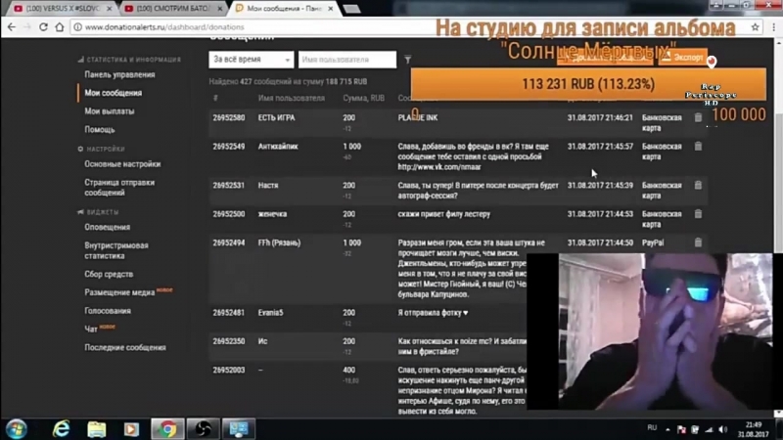Delete donation 26952494 with its trash icon
The image size is (783, 440).
(698, 242)
